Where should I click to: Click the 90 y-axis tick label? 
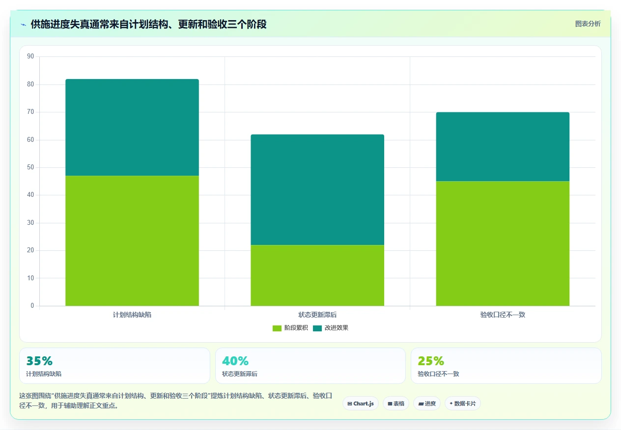coord(31,56)
